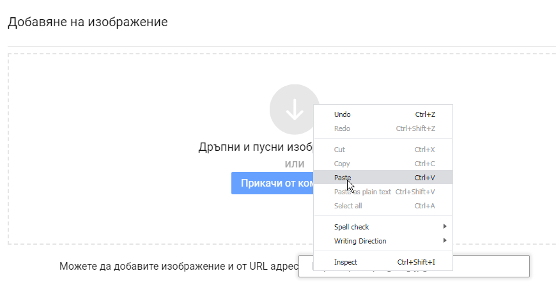The height and width of the screenshot is (294, 556).
Task: Click the arrow next to Spell check
Action: tap(445, 227)
